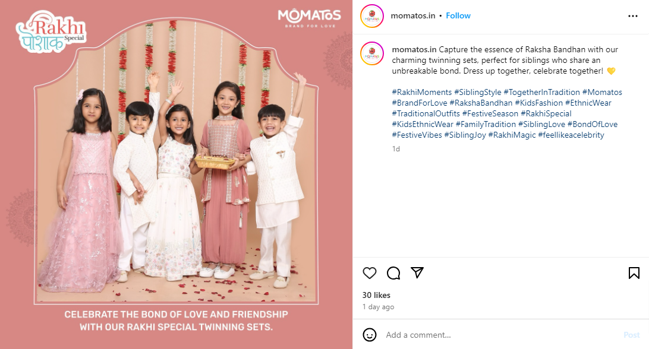Open the #feellikeacelebrity hashtag
Image resolution: width=649 pixels, height=349 pixels.
tap(571, 135)
